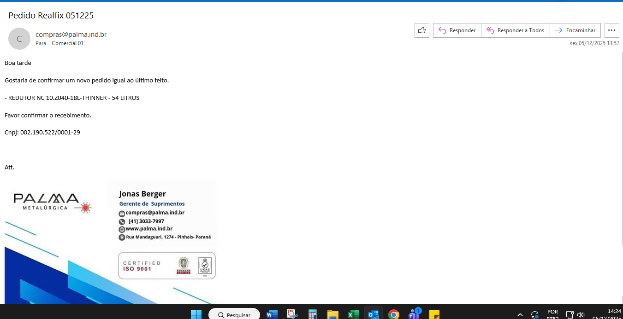
Task: Select the 'Comercial 01' recipient
Action: (67, 43)
